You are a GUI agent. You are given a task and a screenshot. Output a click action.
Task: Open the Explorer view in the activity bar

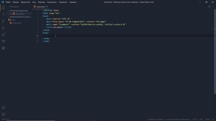3,7
